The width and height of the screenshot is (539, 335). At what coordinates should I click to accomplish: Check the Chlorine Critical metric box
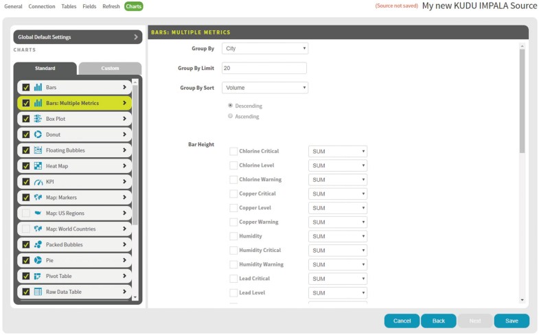point(233,151)
